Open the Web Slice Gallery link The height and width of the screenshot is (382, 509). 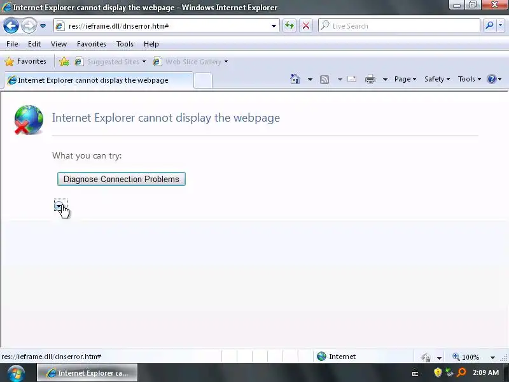[191, 61]
